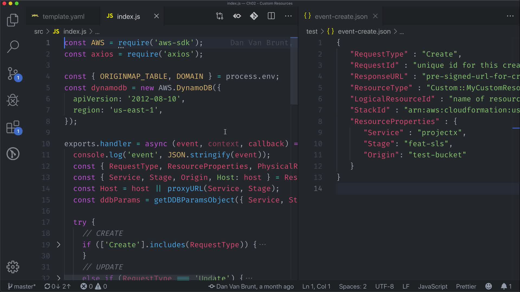Viewport: 520px width, 292px height.
Task: Open the Extensions view icon
Action: pos(13,127)
